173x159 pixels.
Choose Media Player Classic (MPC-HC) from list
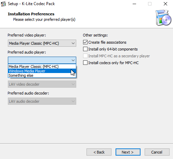42,67
